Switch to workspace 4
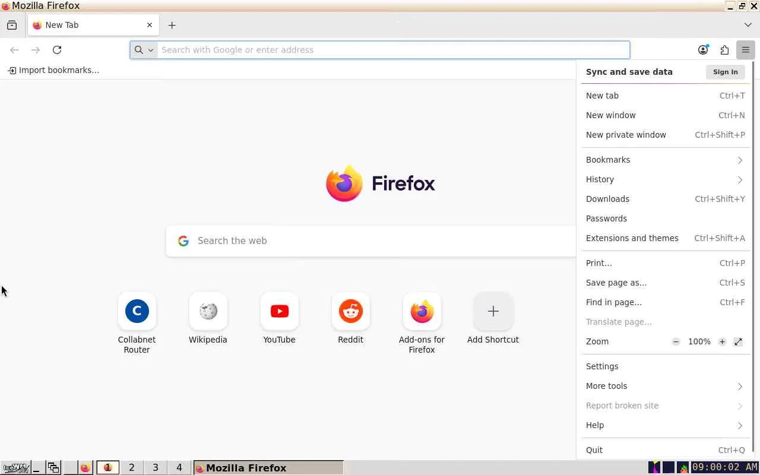Image resolution: width=760 pixels, height=475 pixels. 179,468
